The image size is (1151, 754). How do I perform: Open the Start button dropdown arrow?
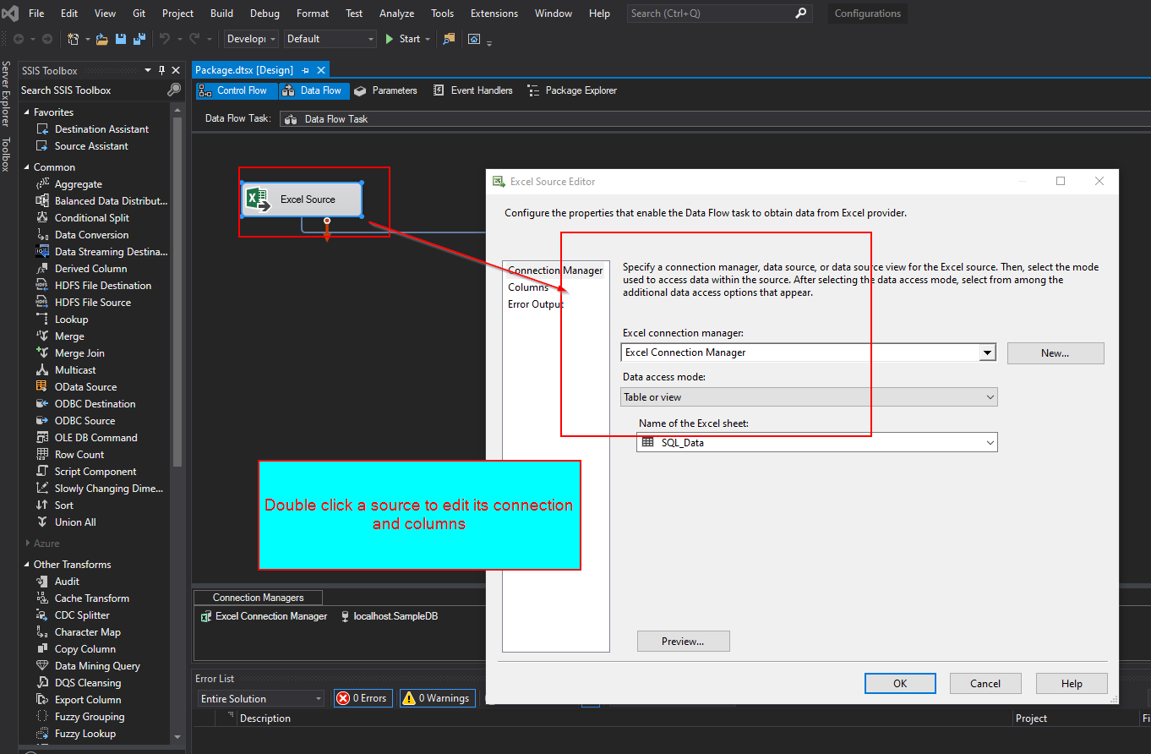click(x=428, y=39)
